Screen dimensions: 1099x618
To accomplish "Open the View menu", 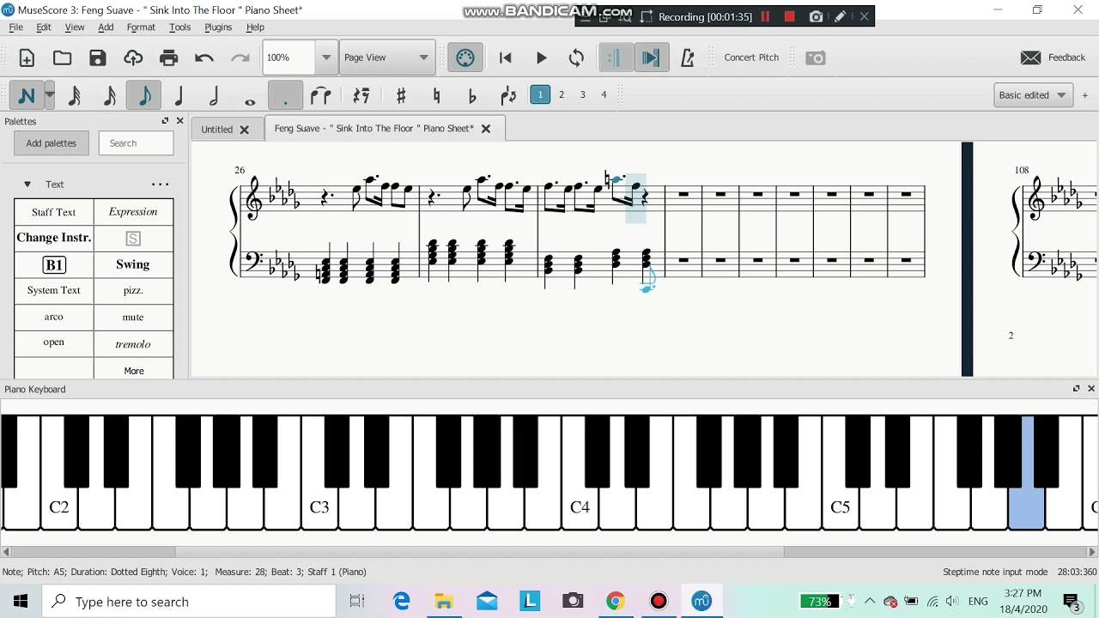I will [75, 27].
